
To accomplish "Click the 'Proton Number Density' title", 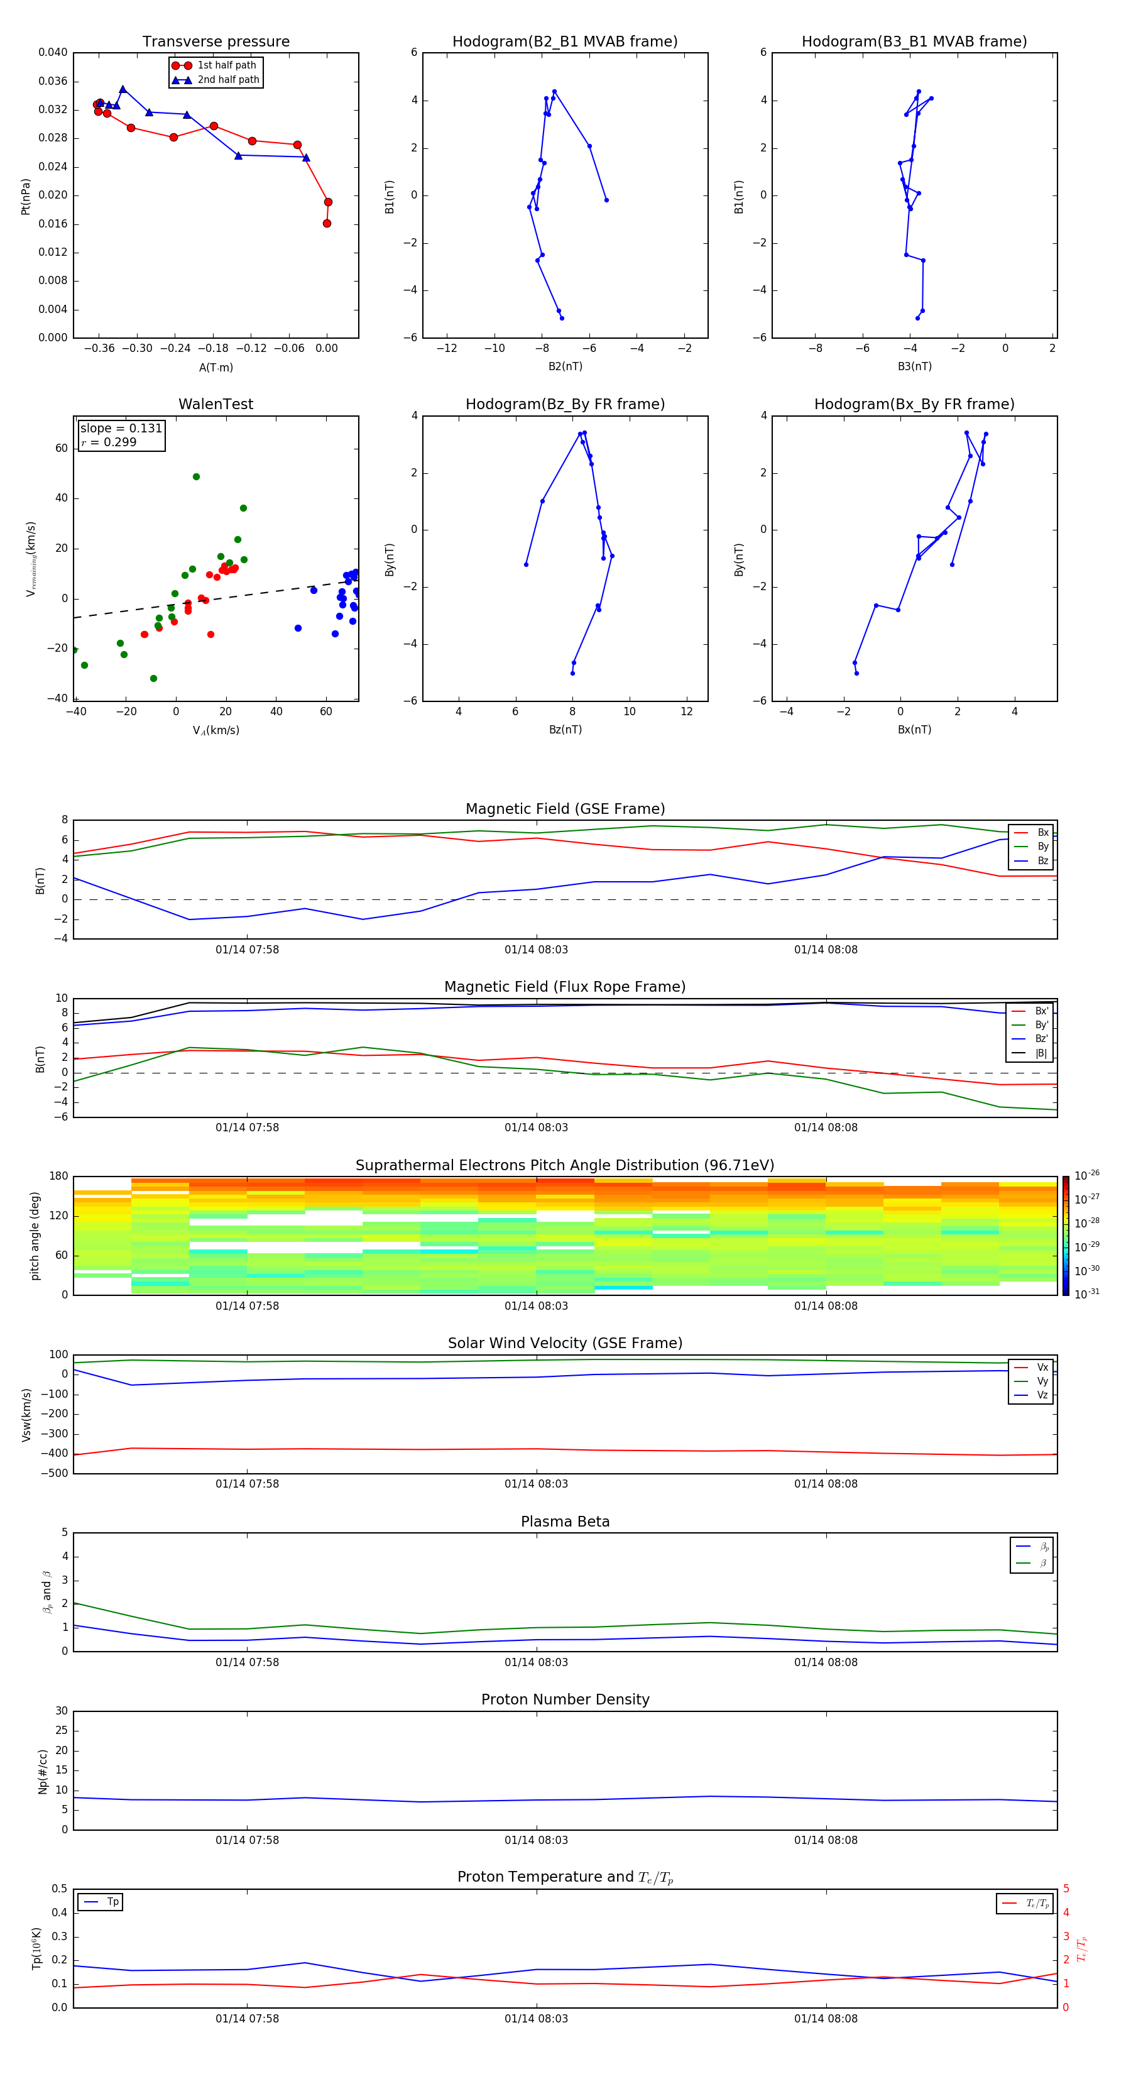I will pyautogui.click(x=565, y=1699).
